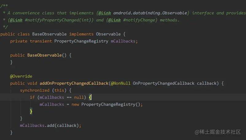Click the android.databinding.Observable link in the comment
Viewport: 246px width, 140px height.
click(x=150, y=13)
